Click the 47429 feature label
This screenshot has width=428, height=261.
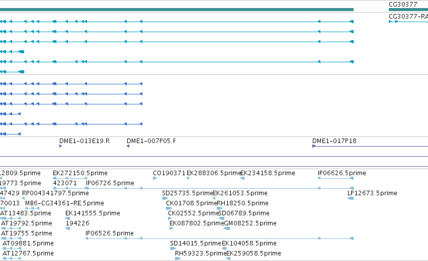point(10,193)
